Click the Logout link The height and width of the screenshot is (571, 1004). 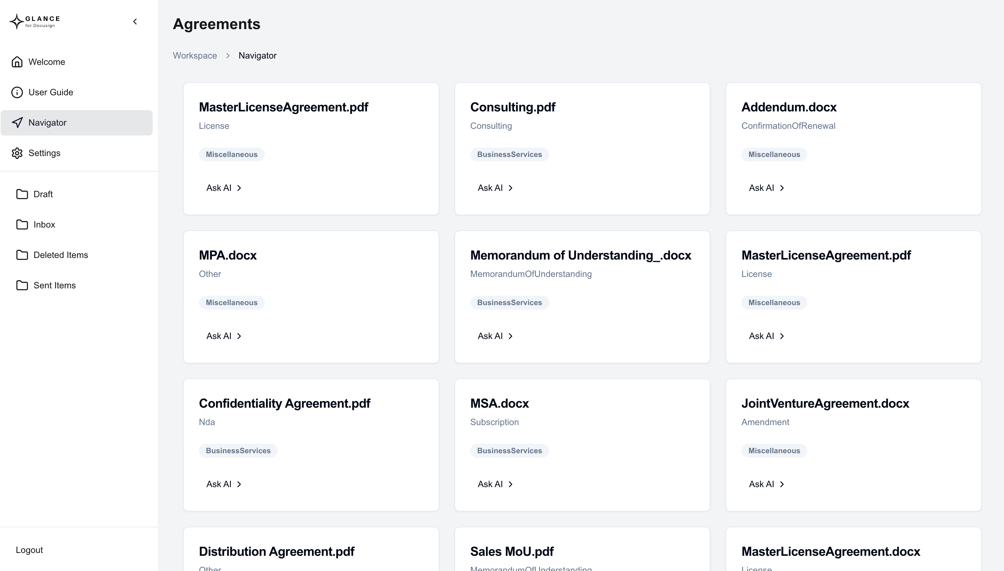pyautogui.click(x=29, y=550)
